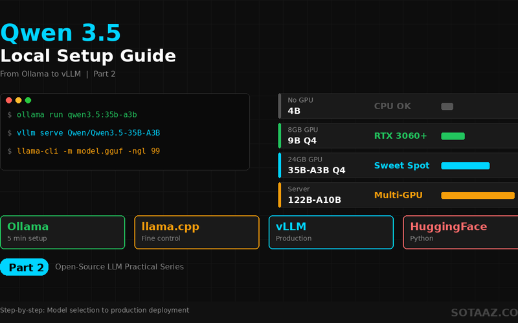
Task: Click the 'Qwen 3.5' title
Action: [61, 33]
